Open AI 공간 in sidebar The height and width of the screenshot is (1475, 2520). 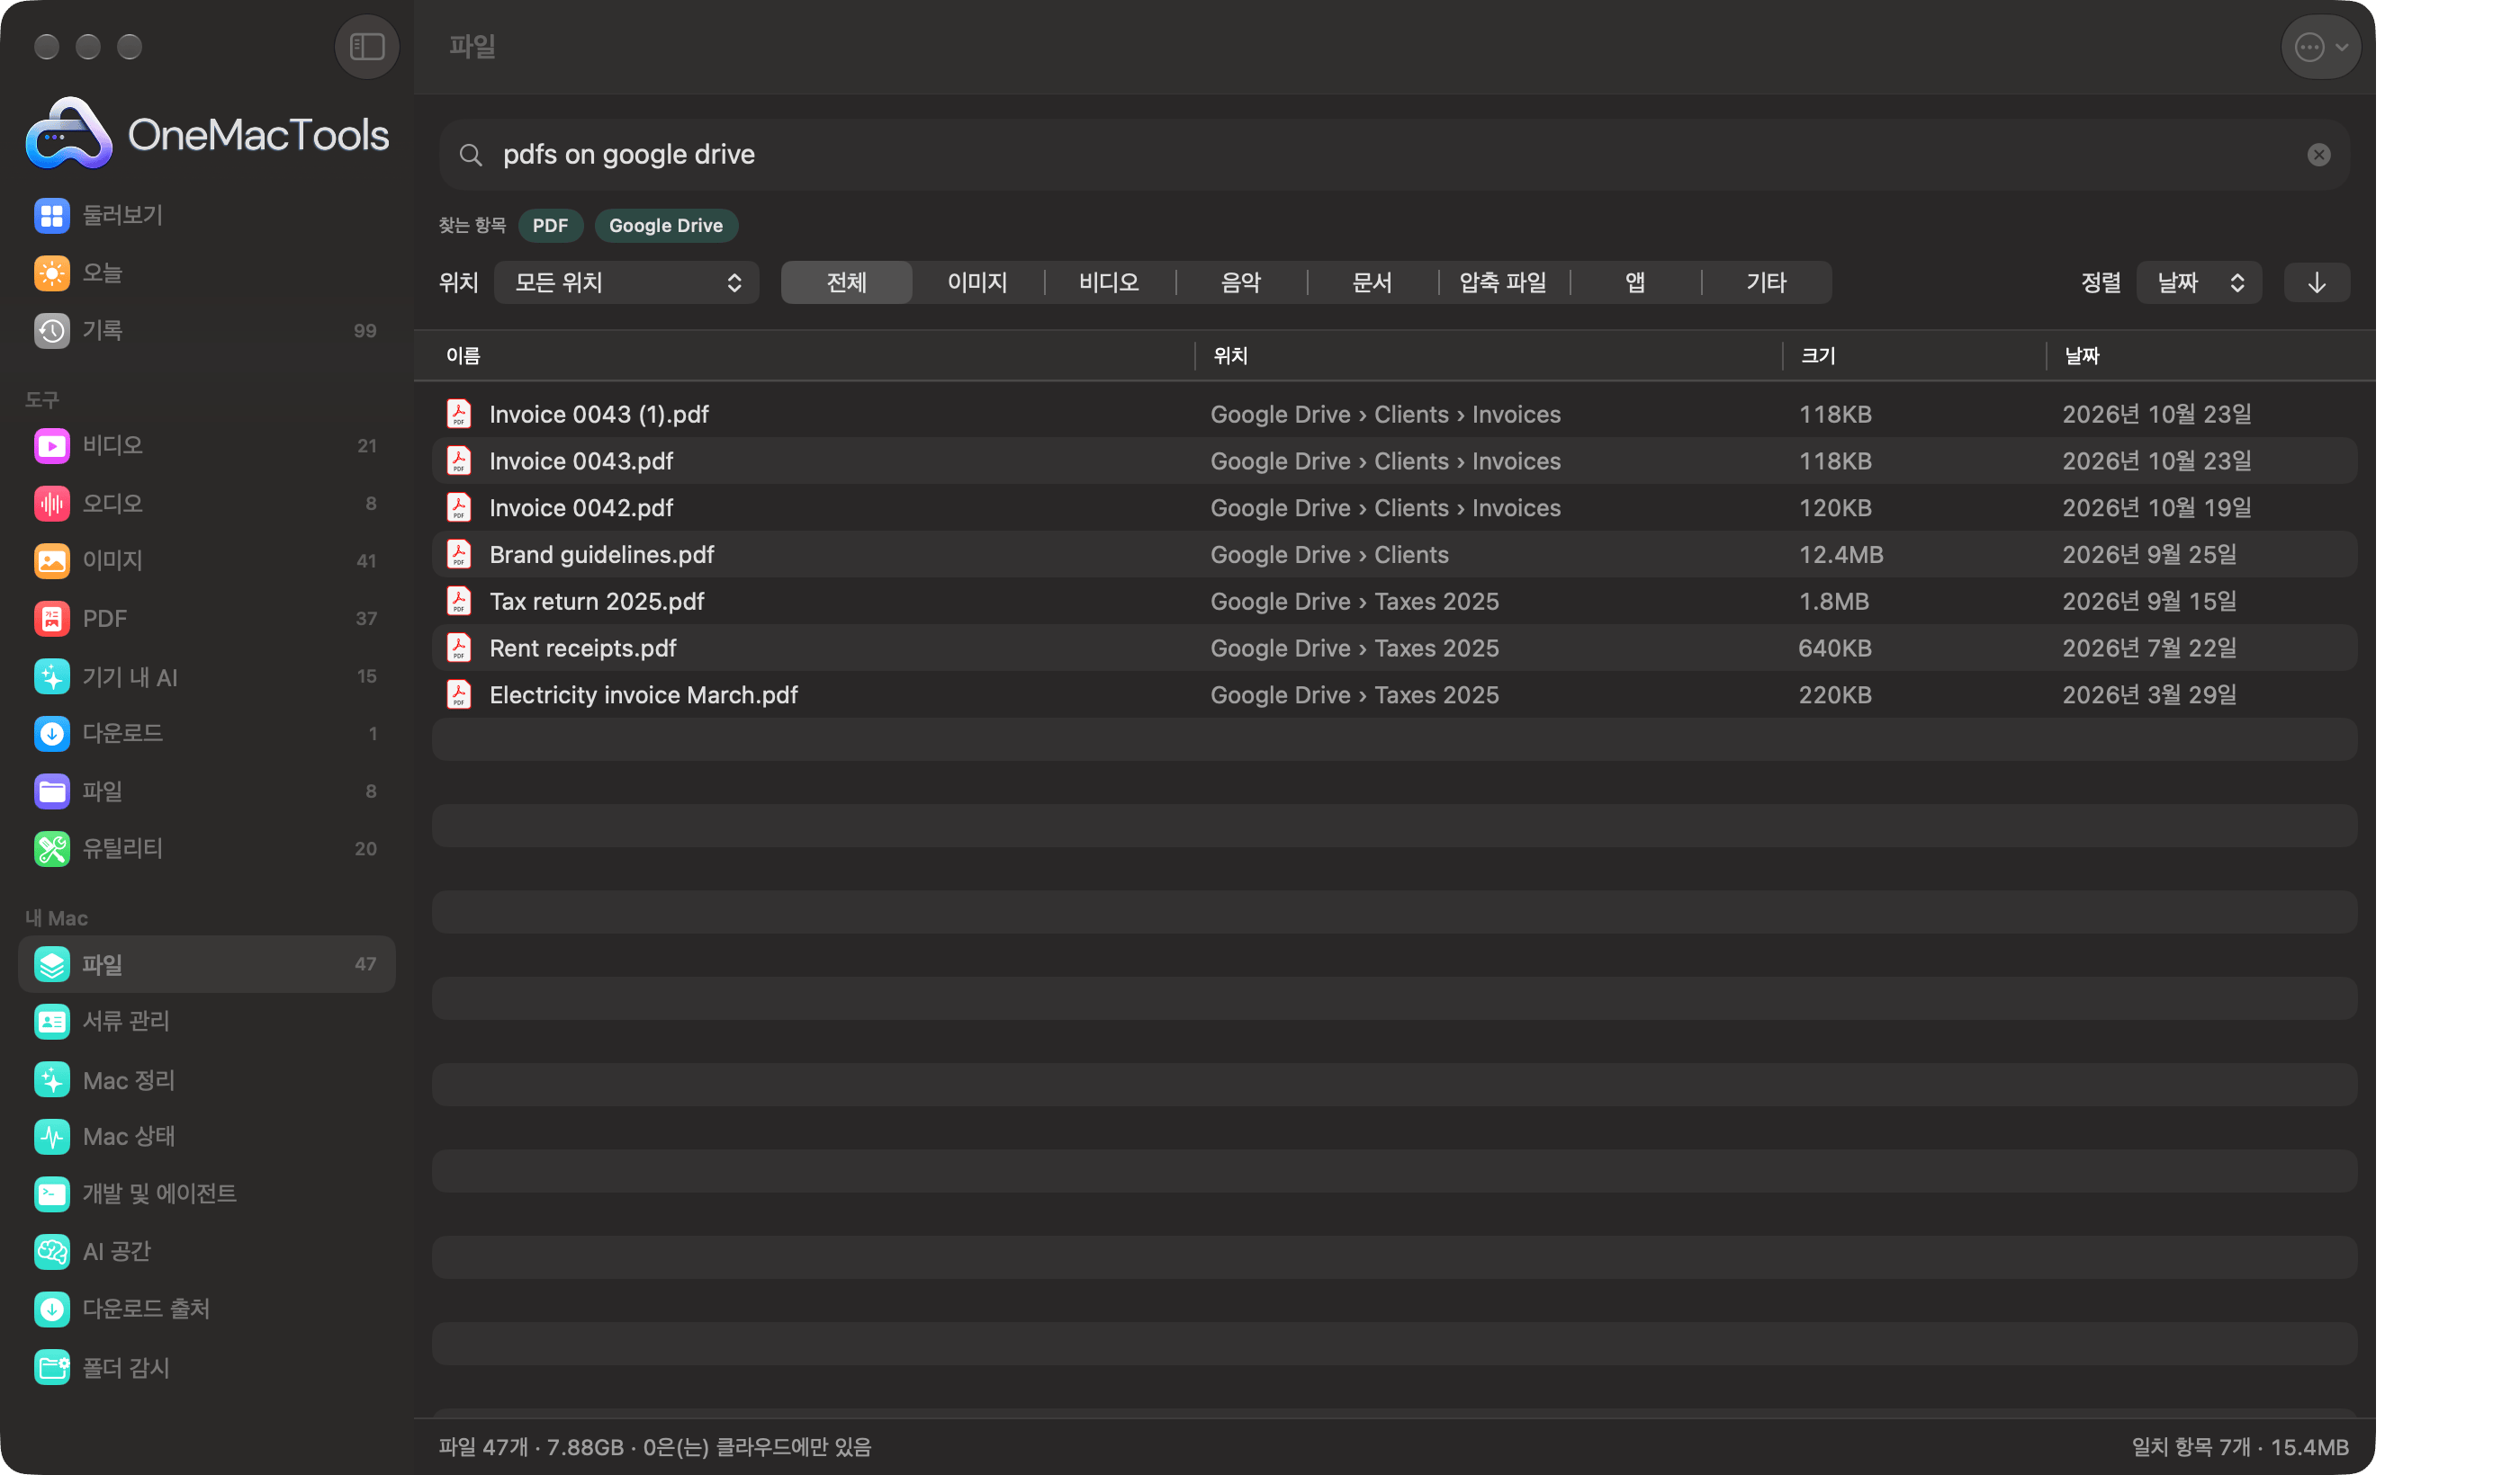[207, 1251]
